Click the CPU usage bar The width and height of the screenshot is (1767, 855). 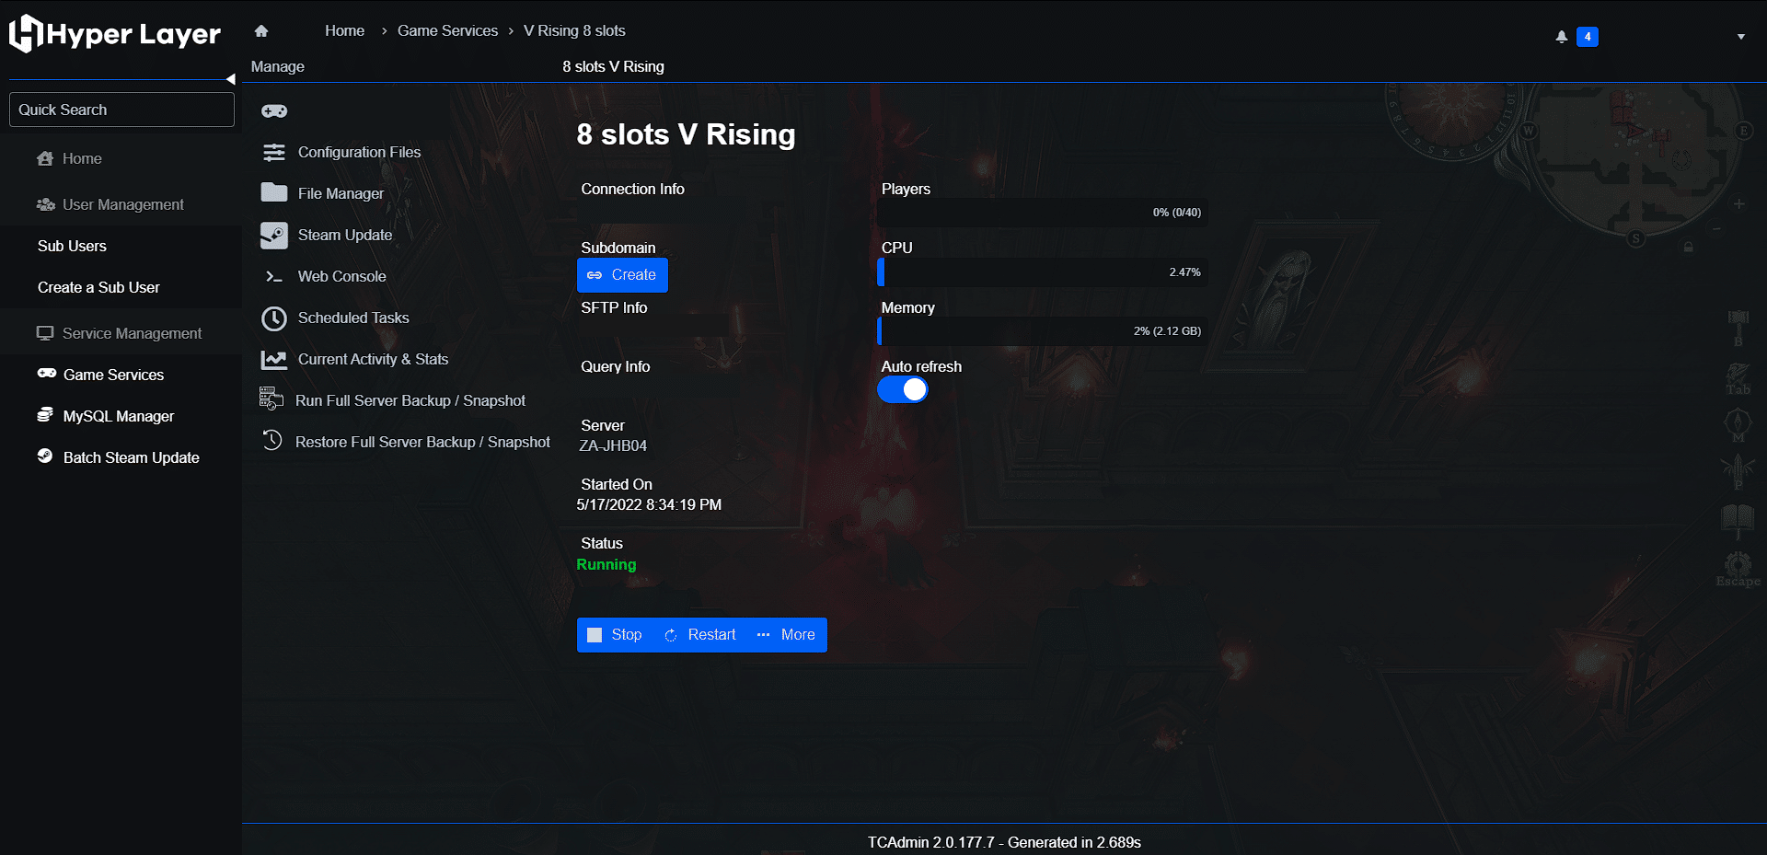click(x=1043, y=272)
